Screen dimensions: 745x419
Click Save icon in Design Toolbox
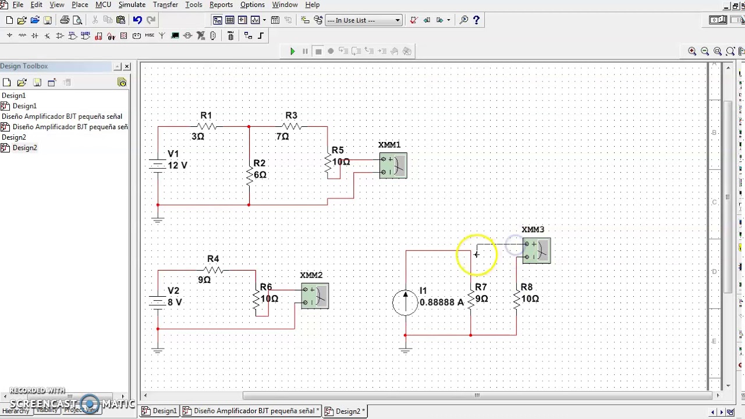pos(37,83)
